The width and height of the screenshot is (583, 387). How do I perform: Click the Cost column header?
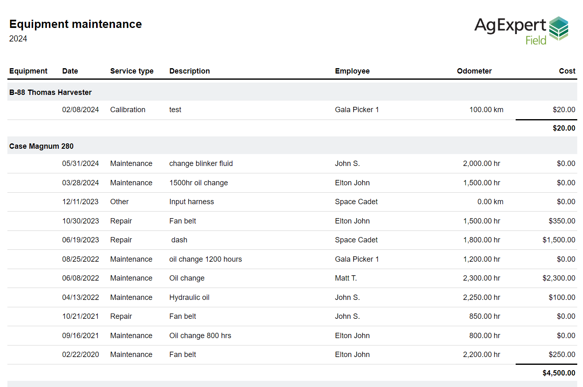[567, 71]
